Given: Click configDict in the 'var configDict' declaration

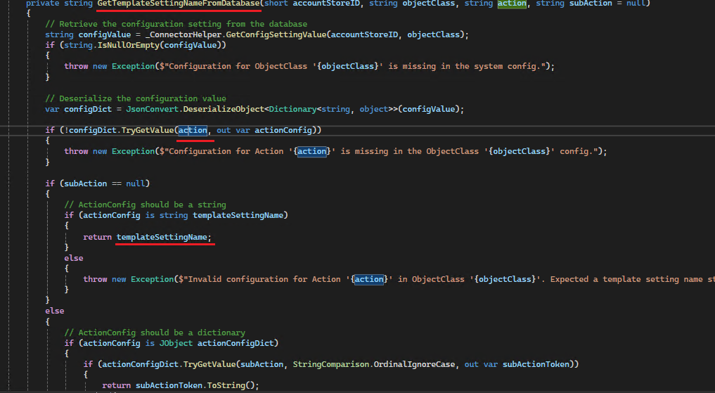Looking at the screenshot, I should [x=88, y=109].
